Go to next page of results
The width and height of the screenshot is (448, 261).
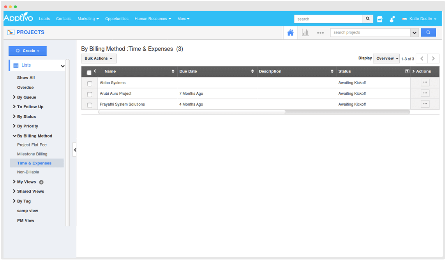(x=434, y=58)
